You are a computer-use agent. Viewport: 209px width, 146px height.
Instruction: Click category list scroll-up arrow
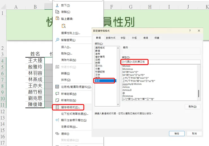click(x=118, y=48)
